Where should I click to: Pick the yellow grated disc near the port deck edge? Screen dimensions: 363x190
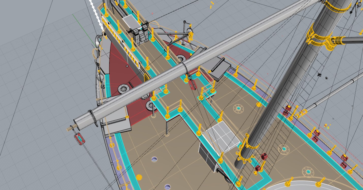[139, 177]
